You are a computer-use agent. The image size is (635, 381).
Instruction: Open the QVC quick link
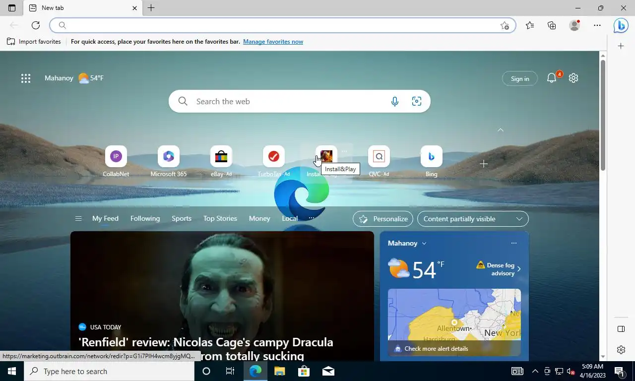click(379, 162)
